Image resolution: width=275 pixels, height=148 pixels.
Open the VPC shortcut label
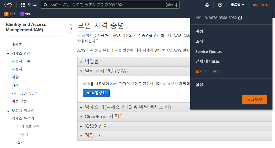click(28, 14)
